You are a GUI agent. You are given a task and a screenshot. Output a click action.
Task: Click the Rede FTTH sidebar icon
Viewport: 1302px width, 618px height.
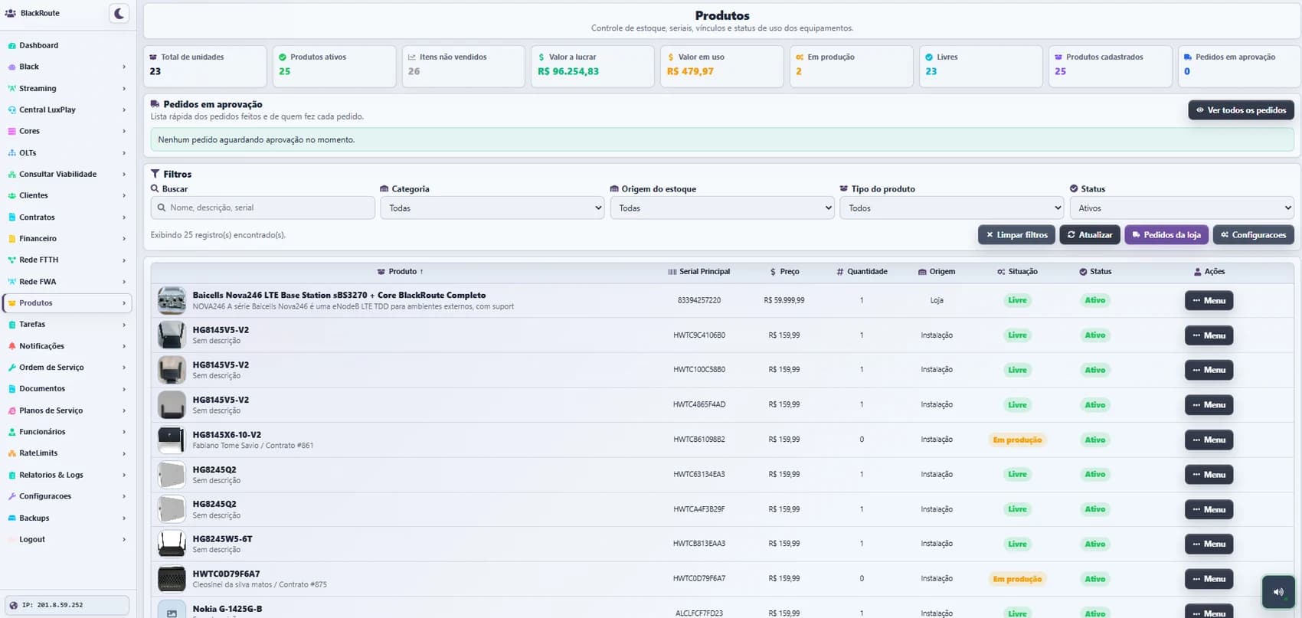click(11, 260)
